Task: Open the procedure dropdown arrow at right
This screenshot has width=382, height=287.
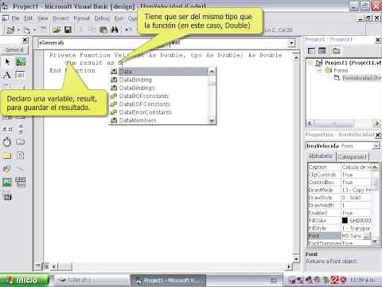Action: (291, 43)
